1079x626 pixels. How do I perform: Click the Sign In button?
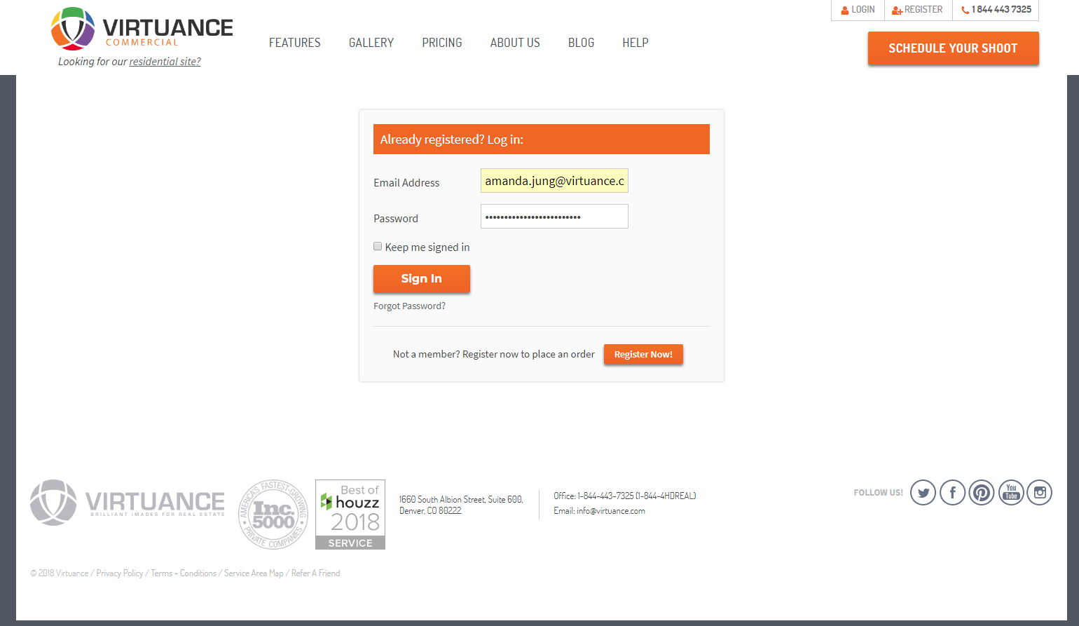tap(422, 278)
